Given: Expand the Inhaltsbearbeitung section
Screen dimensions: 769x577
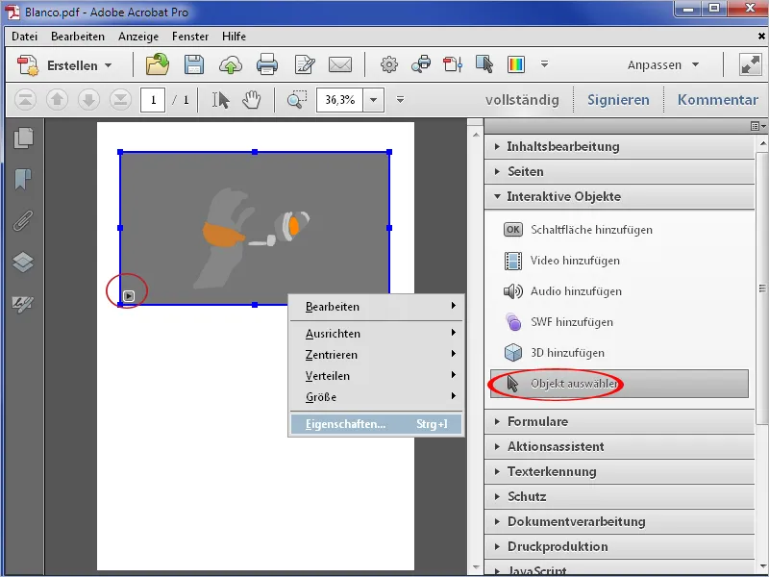Looking at the screenshot, I should (619, 147).
